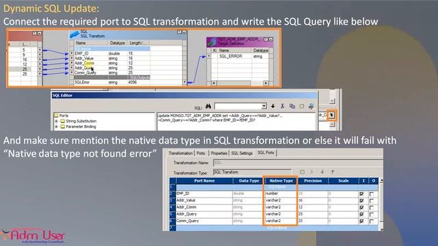
Task: Select SQLError row in SQL Transform box
Action: tap(112, 82)
